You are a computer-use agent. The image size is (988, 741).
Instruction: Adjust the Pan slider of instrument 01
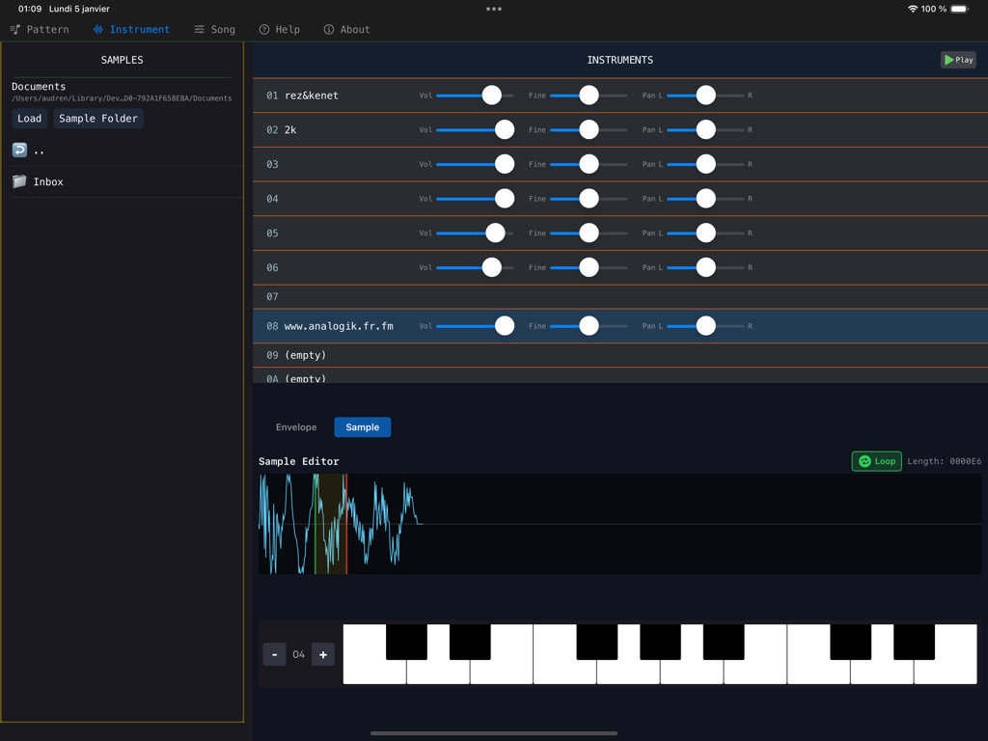pyautogui.click(x=705, y=95)
